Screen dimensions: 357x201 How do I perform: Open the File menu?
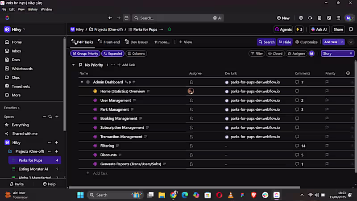pyautogui.click(x=4, y=9)
